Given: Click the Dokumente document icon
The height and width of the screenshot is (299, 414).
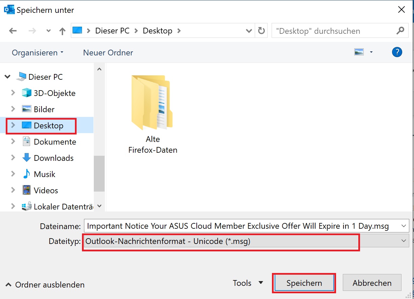Looking at the screenshot, I should (26, 142).
